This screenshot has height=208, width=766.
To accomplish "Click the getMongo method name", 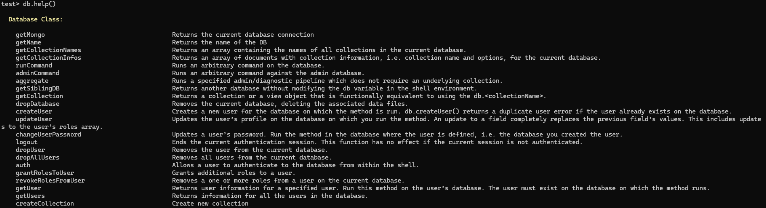I will coord(30,35).
